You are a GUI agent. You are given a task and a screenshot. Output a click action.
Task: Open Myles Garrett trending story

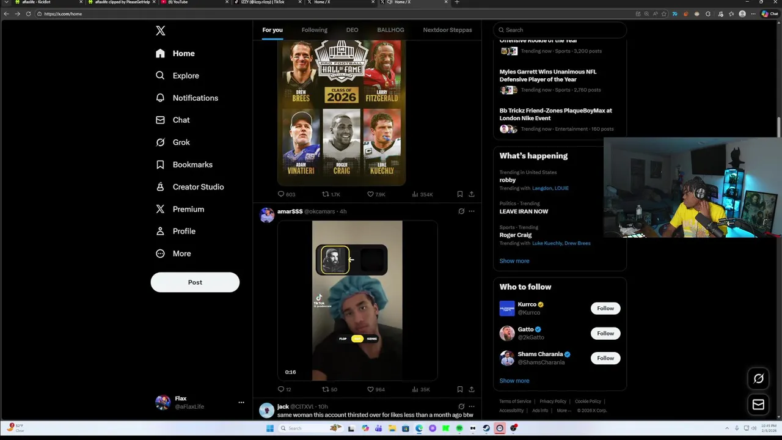pos(560,81)
